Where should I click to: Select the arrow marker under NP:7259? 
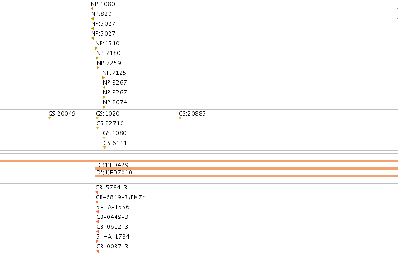(98, 68)
